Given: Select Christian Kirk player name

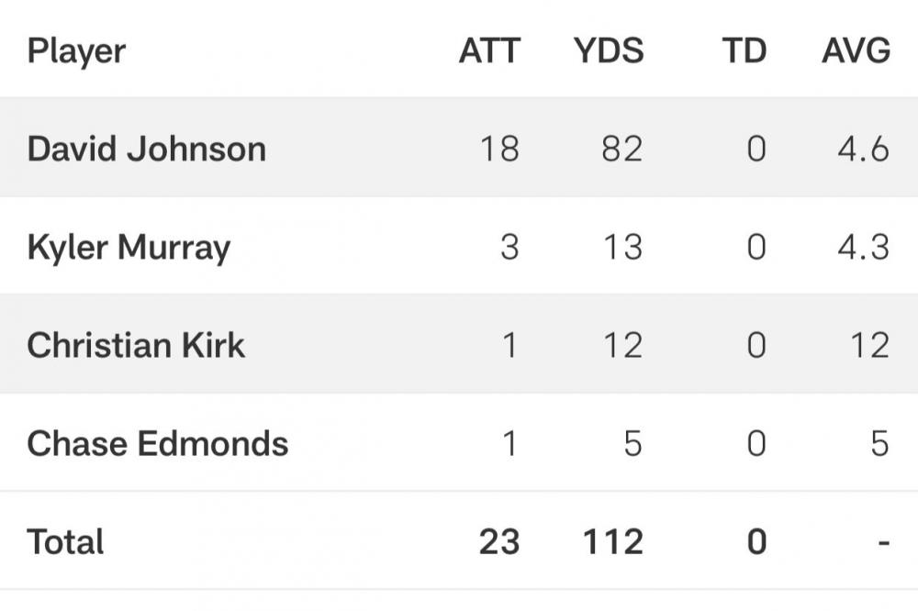Looking at the screenshot, I should pos(136,345).
